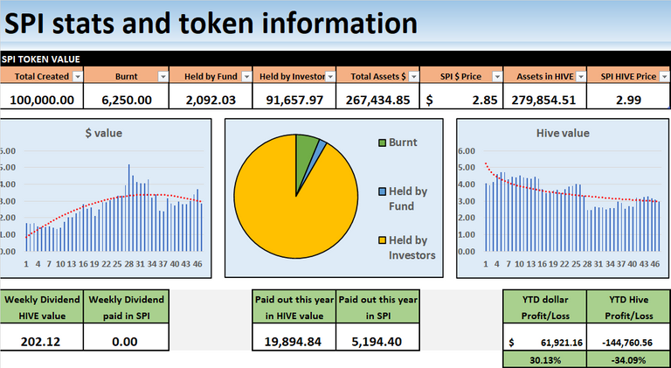Open the SPI $ Price filter dropdown
The width and height of the screenshot is (671, 368).
coord(497,77)
